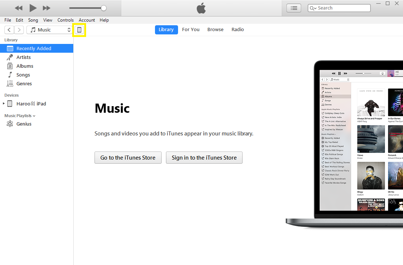This screenshot has height=265, width=403.
Task: Switch to the Browse tab
Action: (x=215, y=30)
